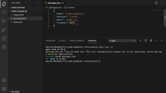This screenshot has width=166, height=93.
Task: Kill terminal with trash icon
Action: (x=151, y=41)
